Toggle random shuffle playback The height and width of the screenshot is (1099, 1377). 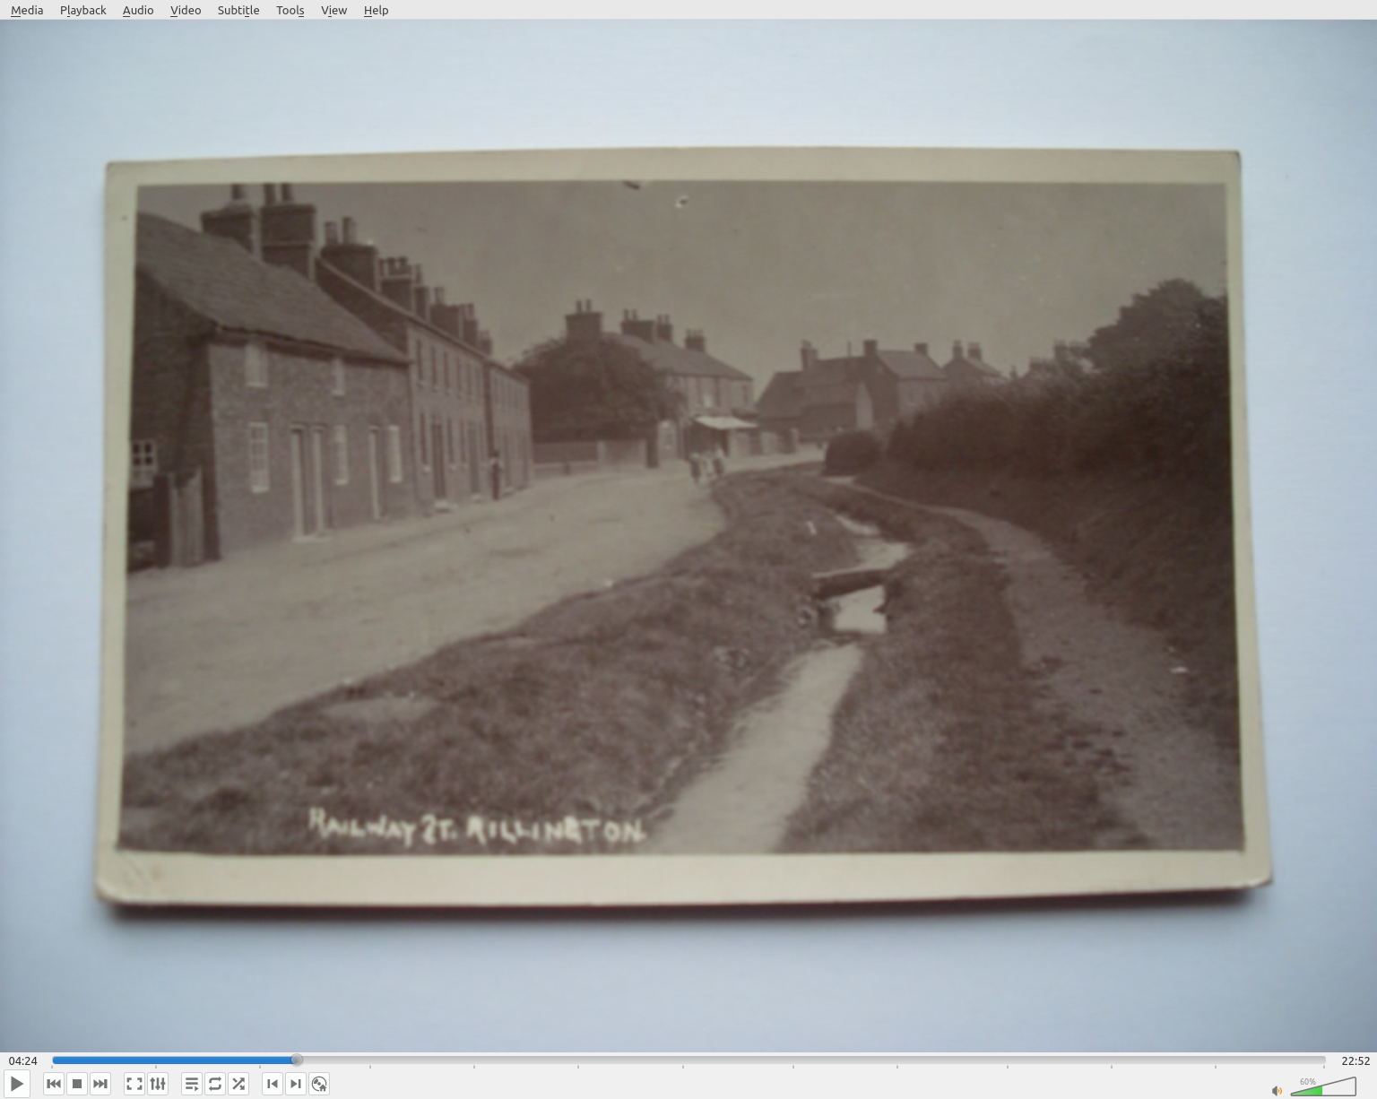(238, 1084)
